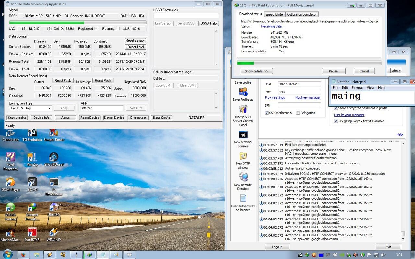Open New SFTP window in Bitvise
The width and height of the screenshot is (415, 259).
243,161
